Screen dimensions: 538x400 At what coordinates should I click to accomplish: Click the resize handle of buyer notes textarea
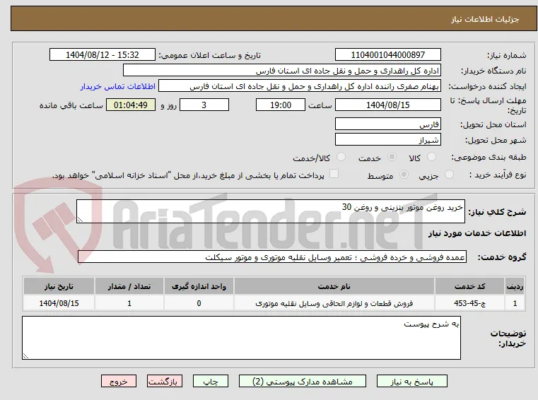pos(25,355)
